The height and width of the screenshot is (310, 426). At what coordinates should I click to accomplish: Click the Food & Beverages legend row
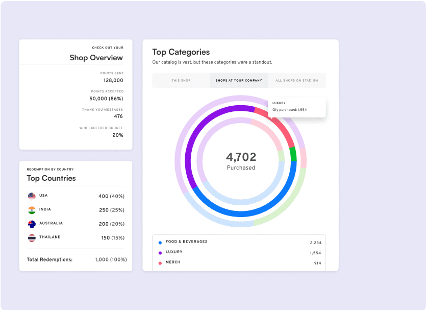tap(239, 241)
